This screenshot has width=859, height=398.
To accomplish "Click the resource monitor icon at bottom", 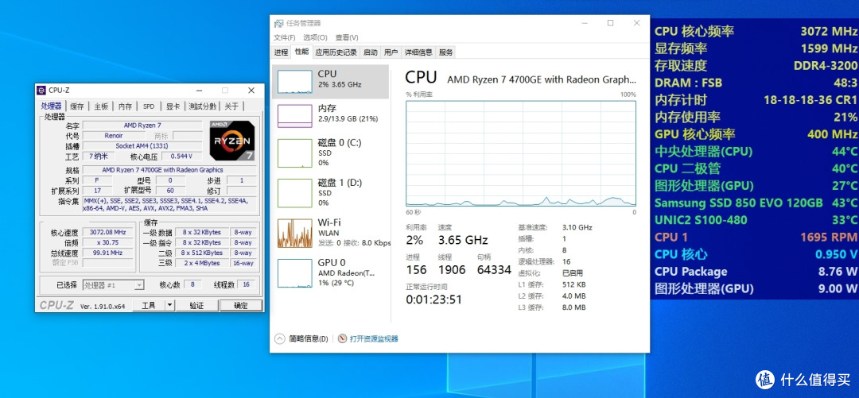I will point(342,338).
